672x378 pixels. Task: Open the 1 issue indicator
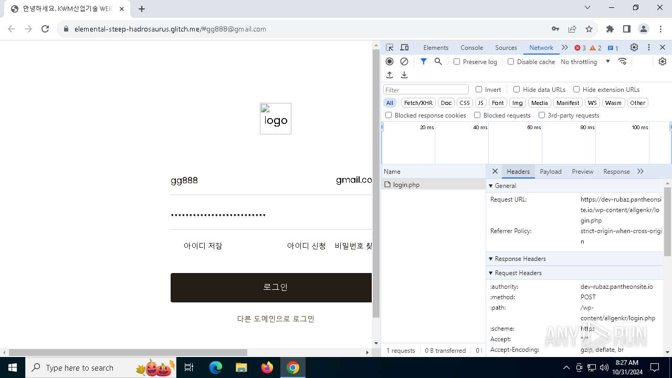click(x=613, y=48)
